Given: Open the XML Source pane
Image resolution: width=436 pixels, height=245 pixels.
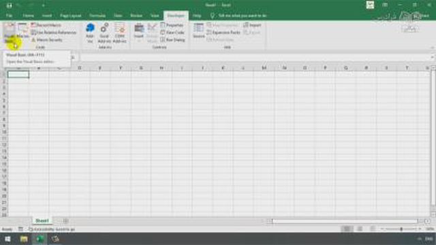Looking at the screenshot, I should [x=198, y=31].
